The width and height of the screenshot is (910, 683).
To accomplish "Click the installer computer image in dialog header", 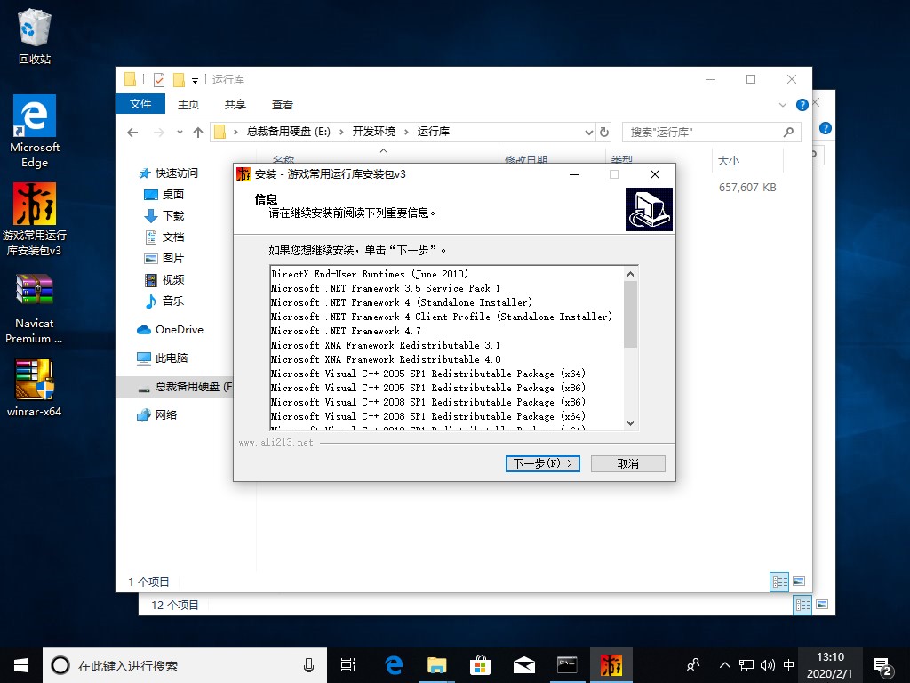I will pos(649,209).
